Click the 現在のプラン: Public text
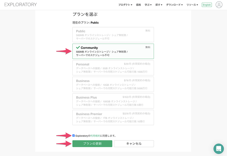The width and height of the screenshot is (227, 156). [86, 23]
